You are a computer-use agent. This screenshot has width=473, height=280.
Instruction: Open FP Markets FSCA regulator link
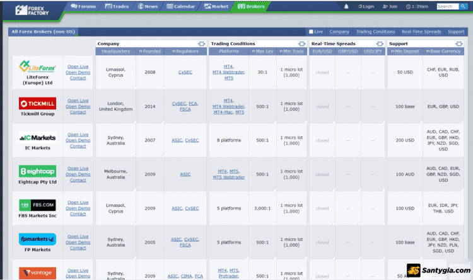pyautogui.click(x=185, y=245)
